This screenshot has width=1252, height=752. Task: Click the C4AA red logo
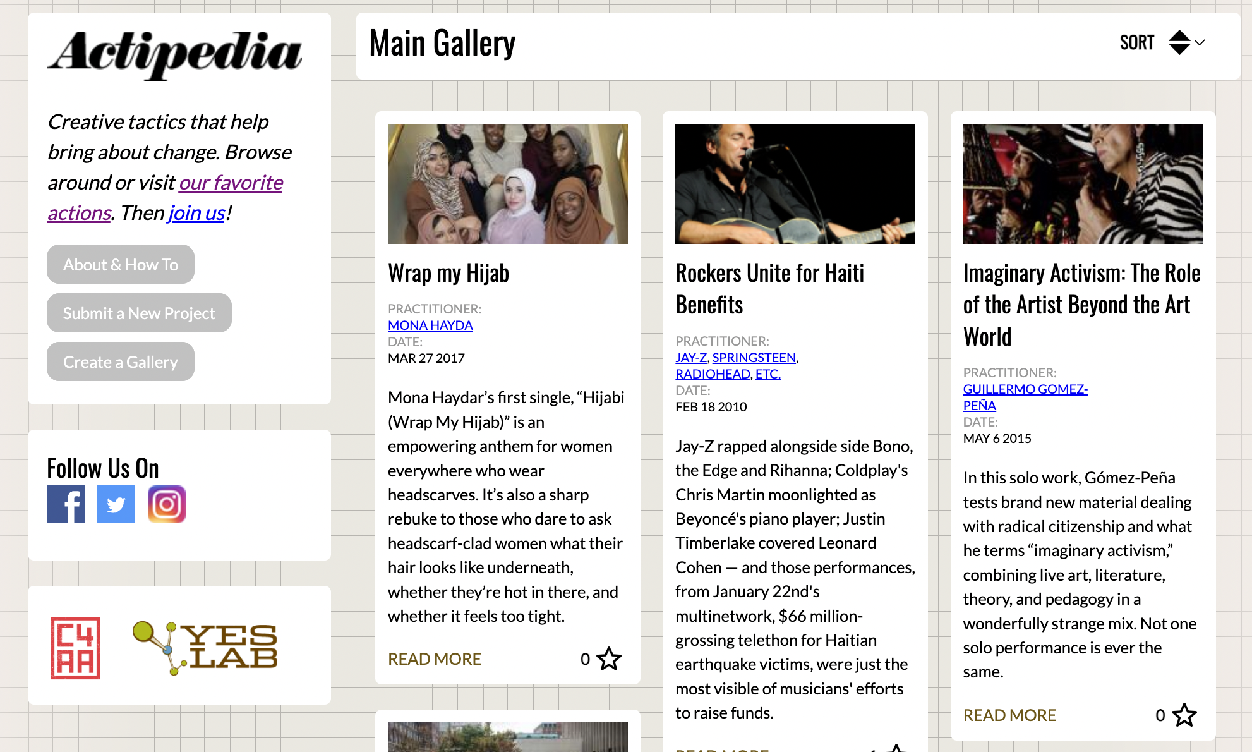coord(76,648)
